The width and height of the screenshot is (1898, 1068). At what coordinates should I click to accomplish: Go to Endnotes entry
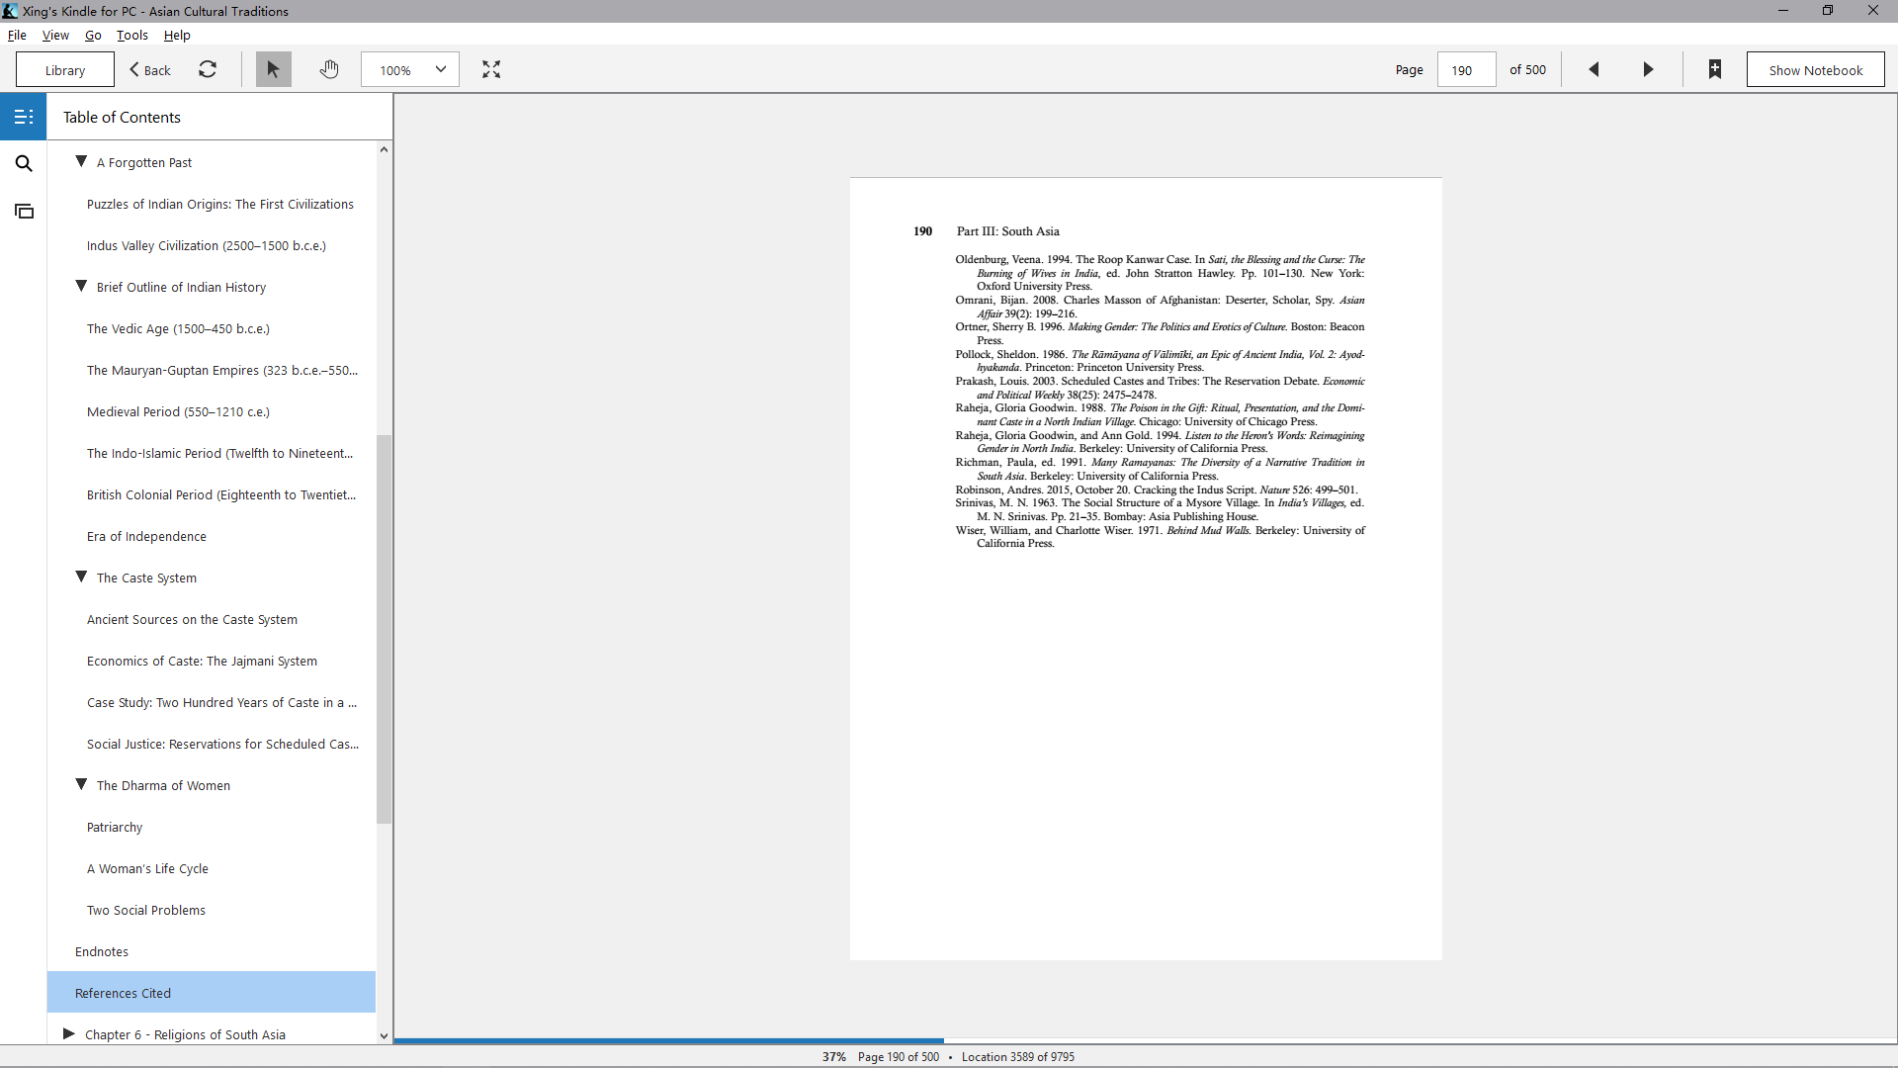102,951
